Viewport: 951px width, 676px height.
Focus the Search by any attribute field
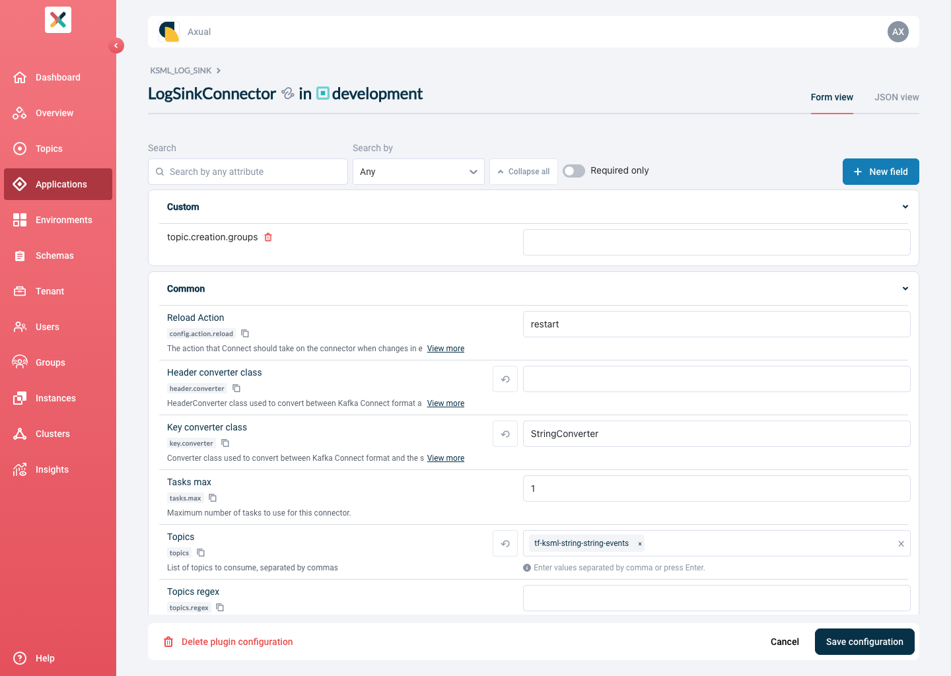pos(248,172)
